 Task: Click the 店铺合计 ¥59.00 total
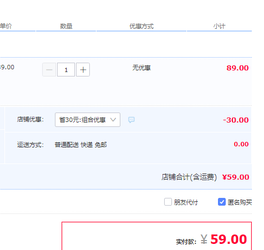click(x=205, y=177)
